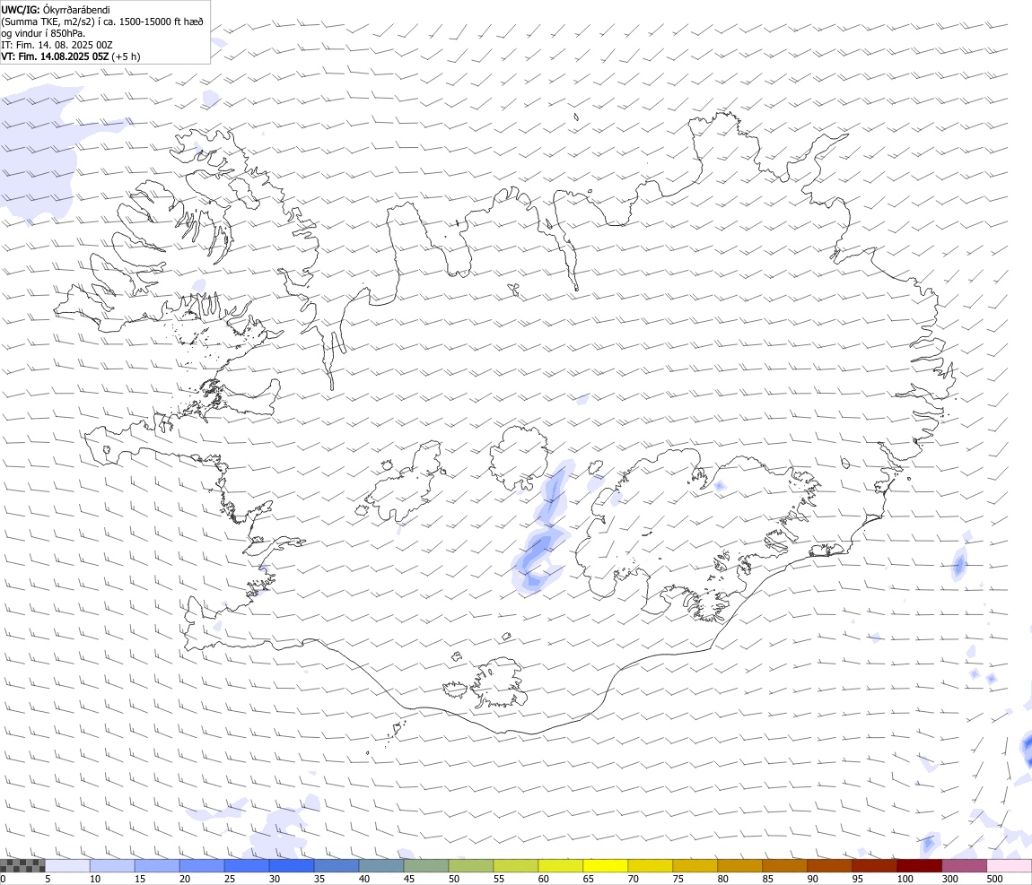
Task: Click the legend label '25'
Action: tap(230, 879)
